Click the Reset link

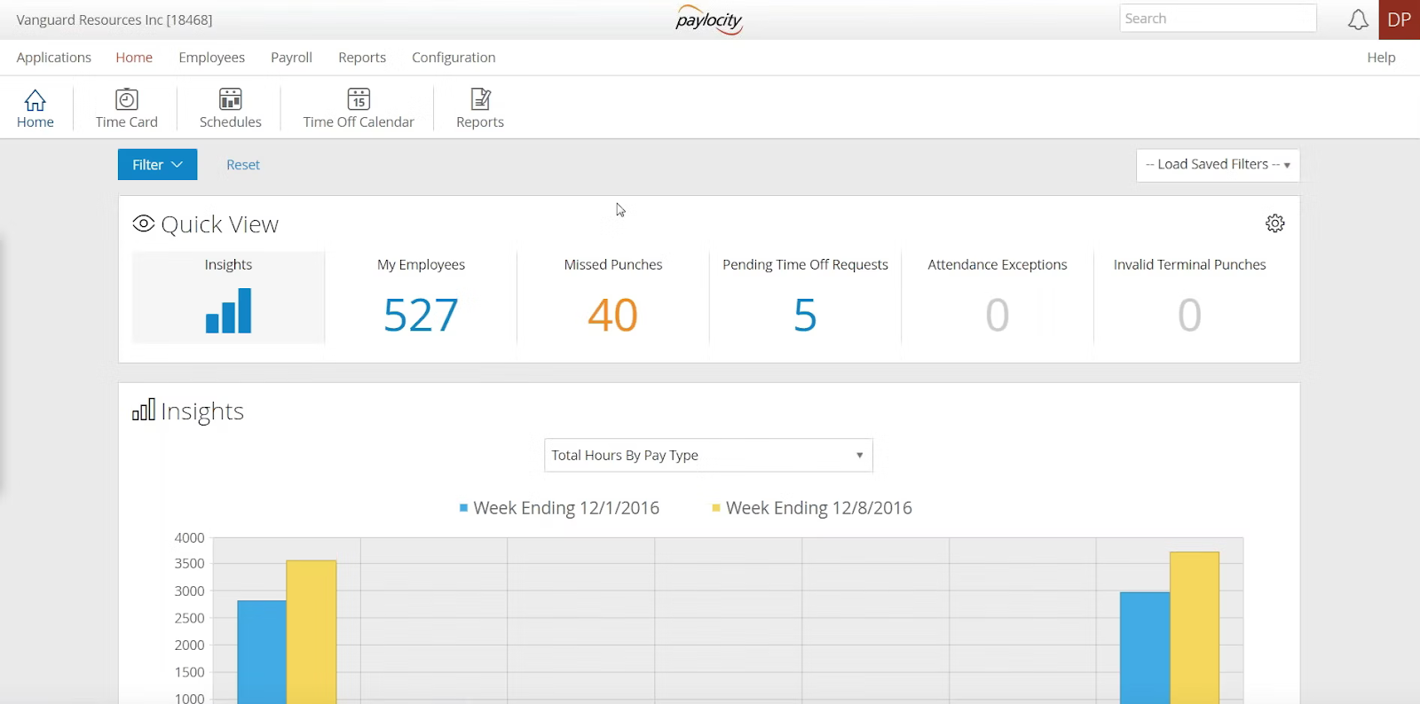[243, 165]
